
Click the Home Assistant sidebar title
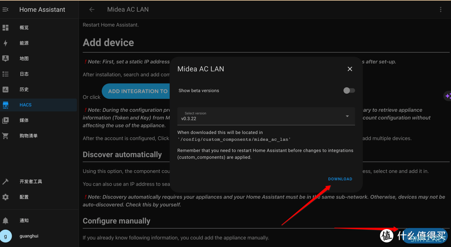42,10
